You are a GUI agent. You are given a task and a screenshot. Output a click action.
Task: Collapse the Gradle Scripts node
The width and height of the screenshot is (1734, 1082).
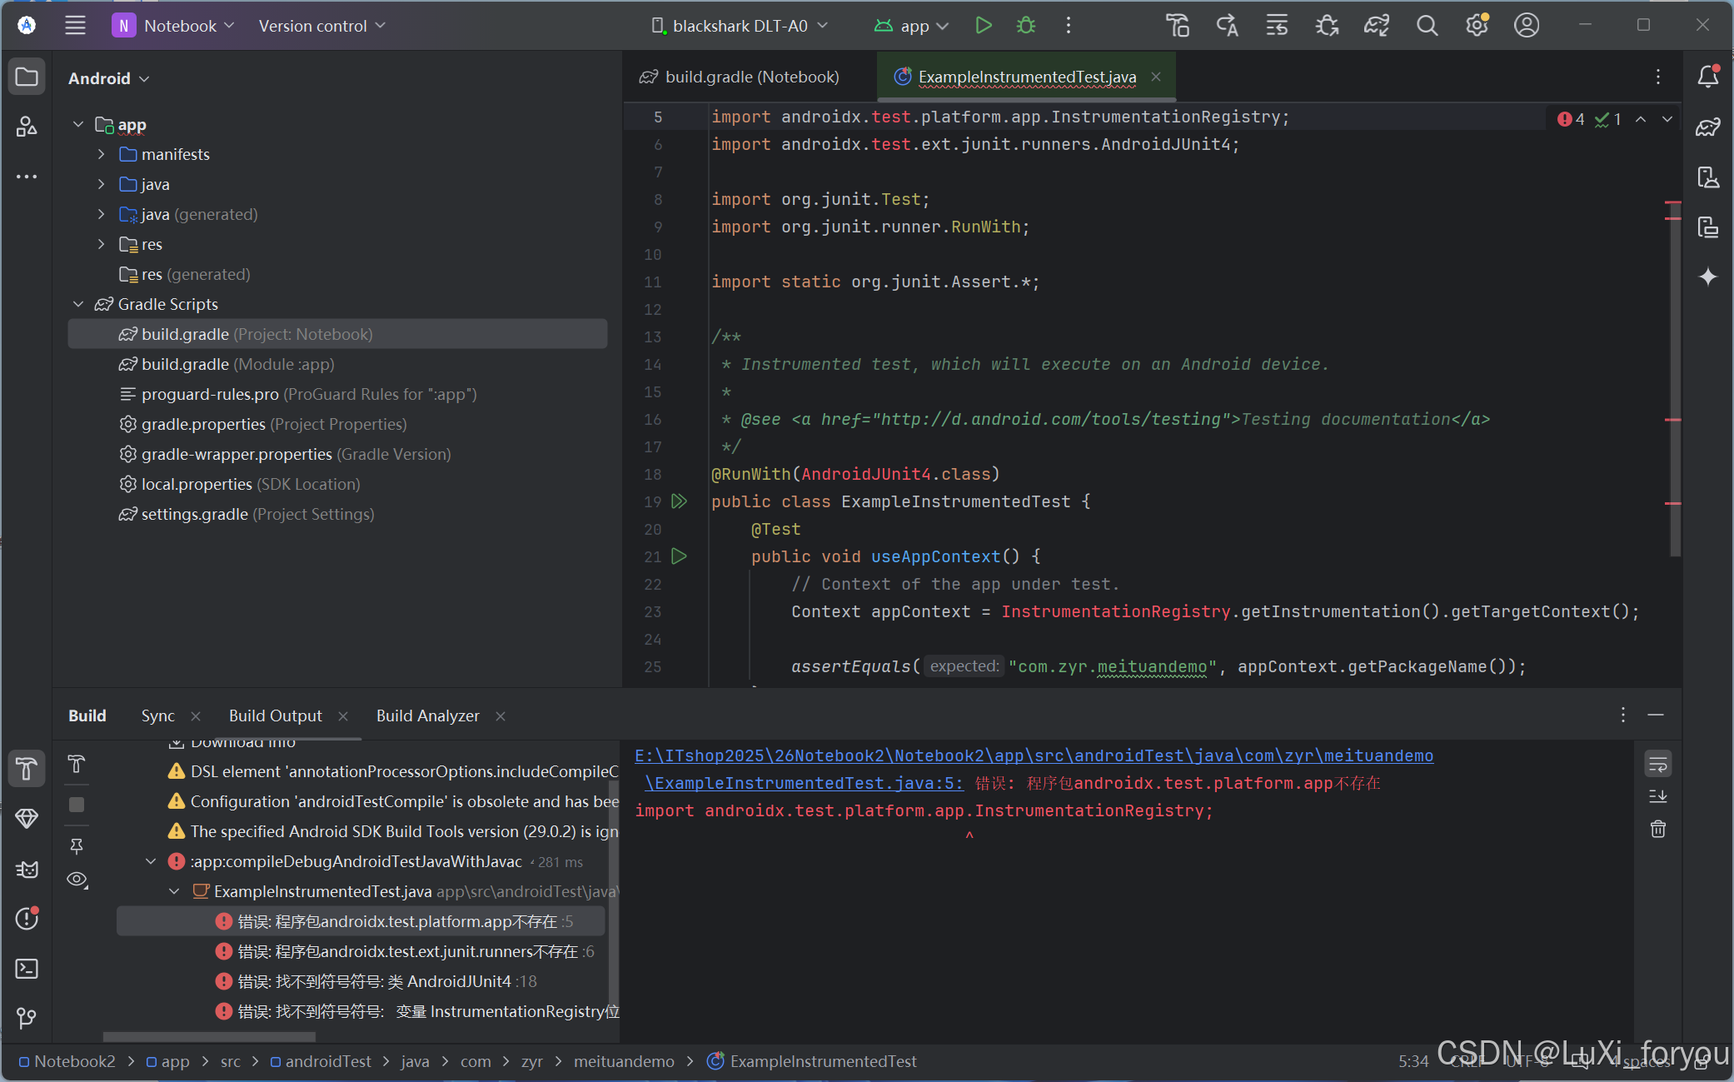pyautogui.click(x=78, y=304)
